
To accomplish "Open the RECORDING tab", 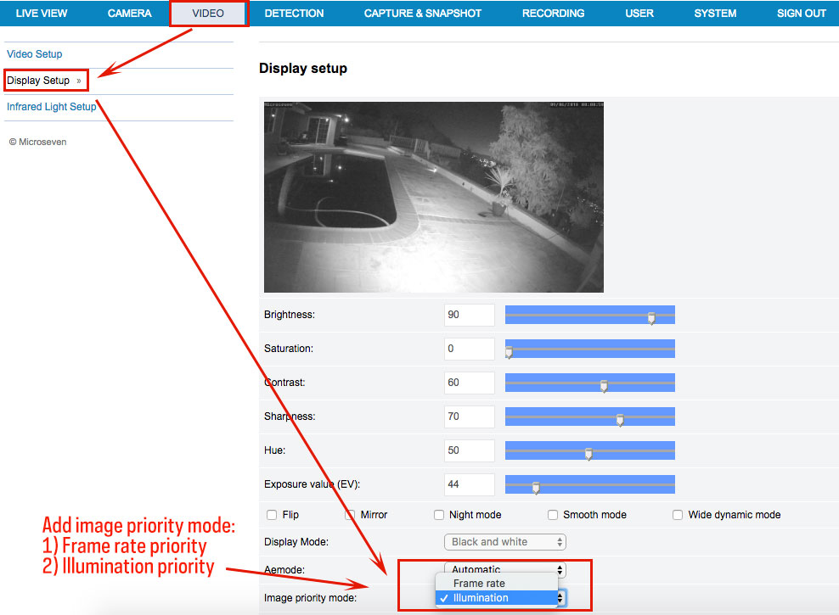I will [553, 14].
